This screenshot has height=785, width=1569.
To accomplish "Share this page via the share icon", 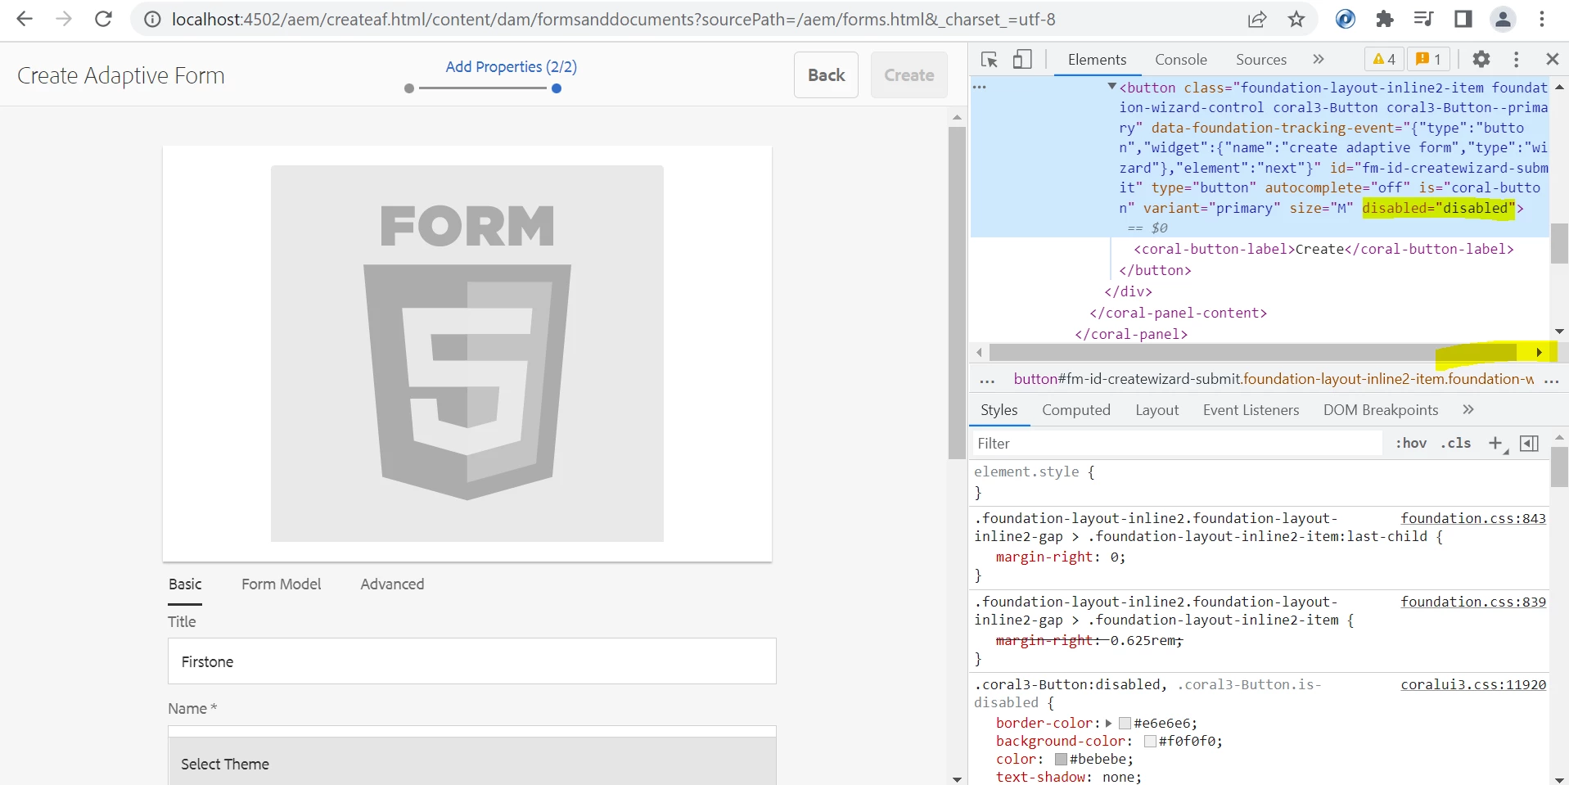I will tap(1257, 19).
